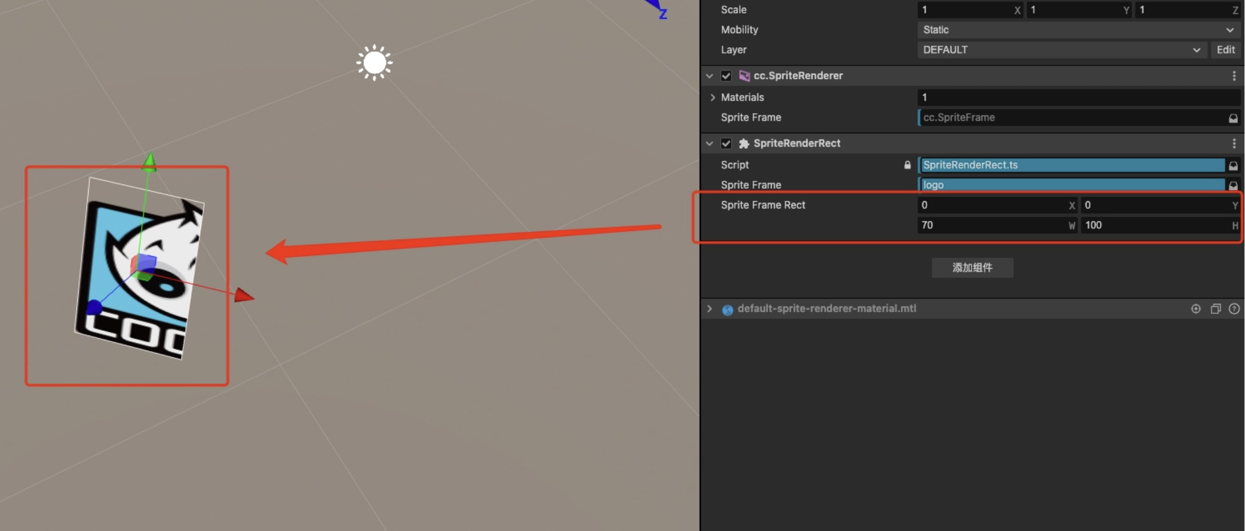Toggle the cc.SpriteRenderer enabled checkbox

pos(726,76)
